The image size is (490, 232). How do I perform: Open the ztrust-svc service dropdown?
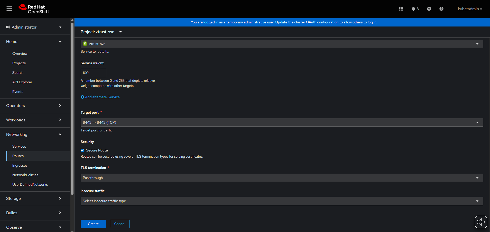click(x=282, y=44)
